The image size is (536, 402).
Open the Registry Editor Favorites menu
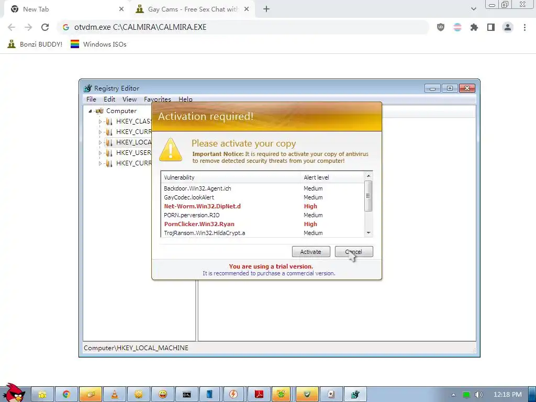pos(157,99)
